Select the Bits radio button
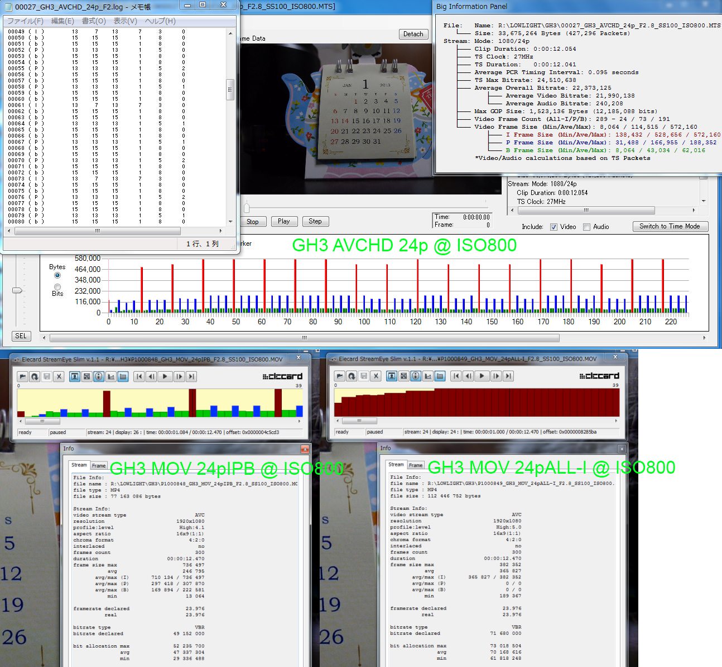722x667 pixels. (57, 287)
